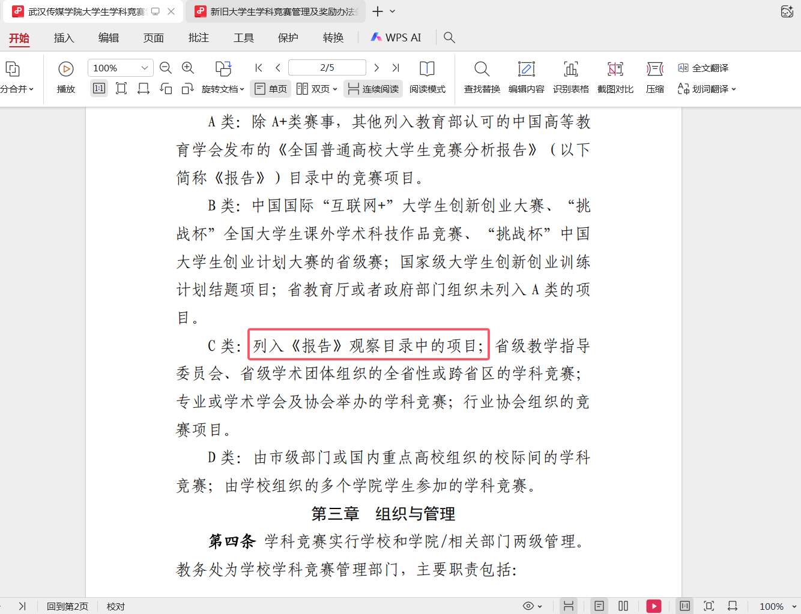The height and width of the screenshot is (614, 801).
Task: Click status bar fit page icon
Action: 709,606
